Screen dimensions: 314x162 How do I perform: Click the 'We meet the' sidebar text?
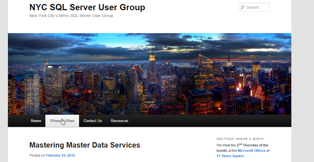226,145
